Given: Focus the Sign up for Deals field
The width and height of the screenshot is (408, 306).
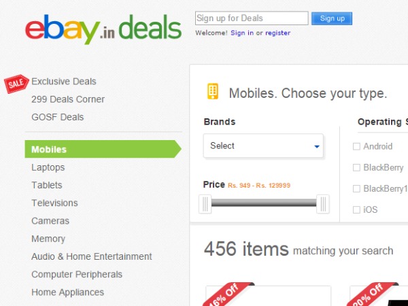Looking at the screenshot, I should tap(252, 18).
